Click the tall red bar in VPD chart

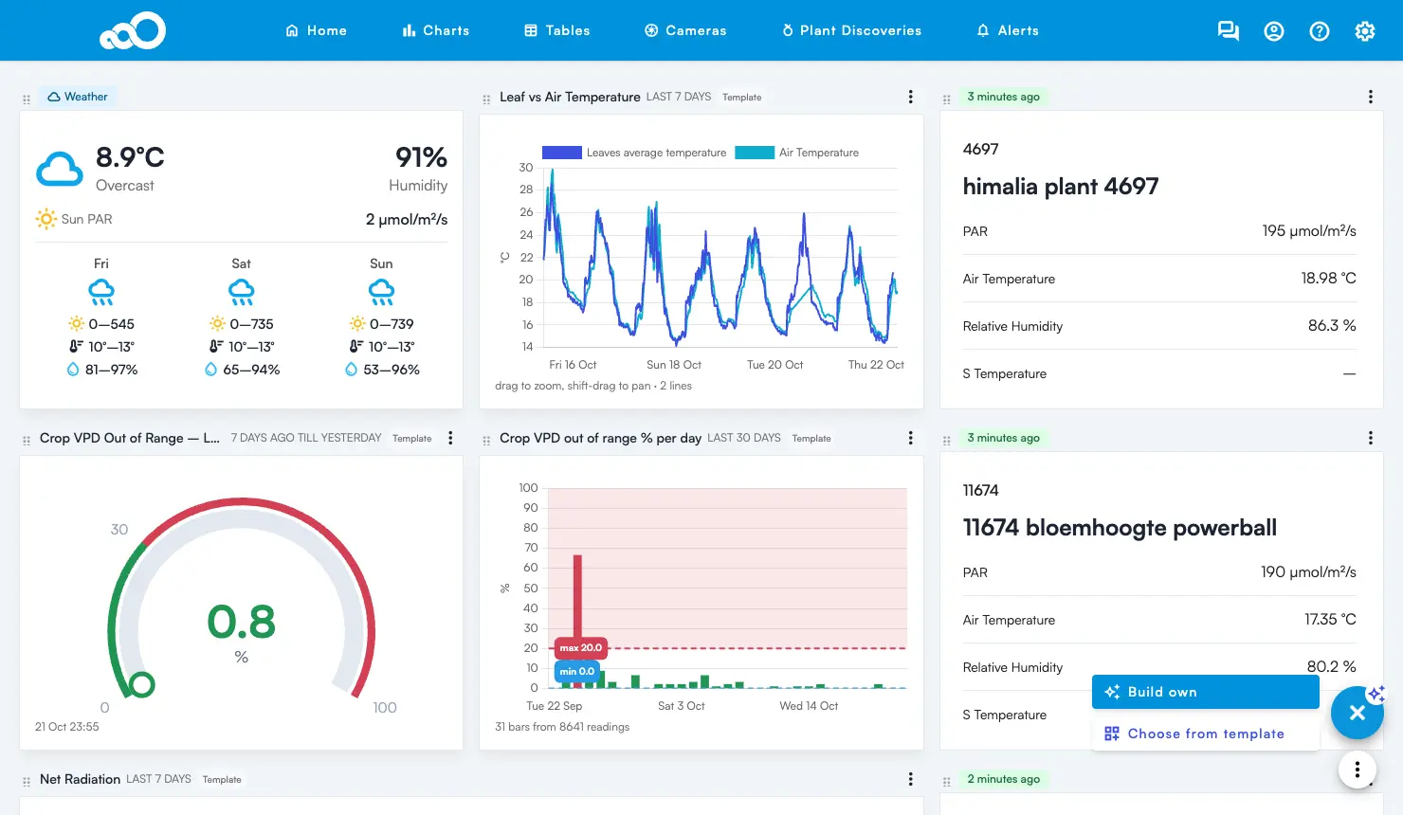tap(577, 597)
